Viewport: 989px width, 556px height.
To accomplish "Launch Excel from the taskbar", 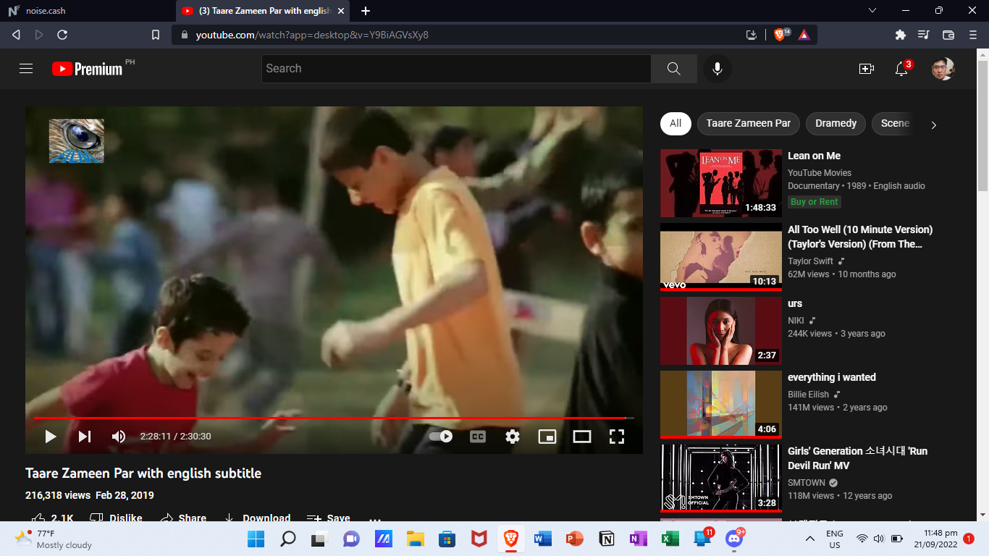I will [670, 539].
